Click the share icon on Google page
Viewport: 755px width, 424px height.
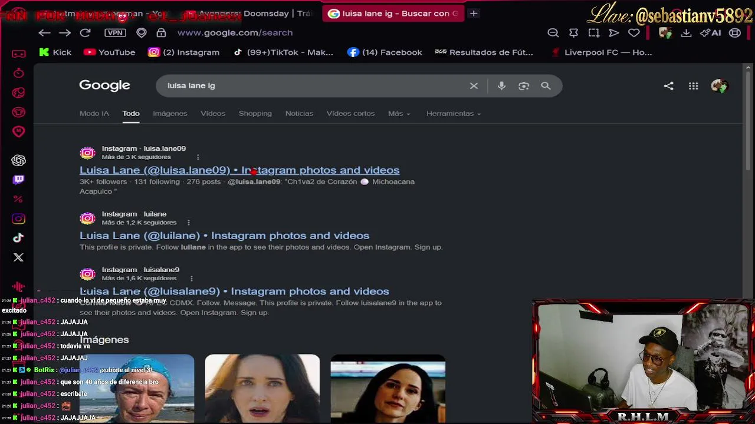pos(668,86)
